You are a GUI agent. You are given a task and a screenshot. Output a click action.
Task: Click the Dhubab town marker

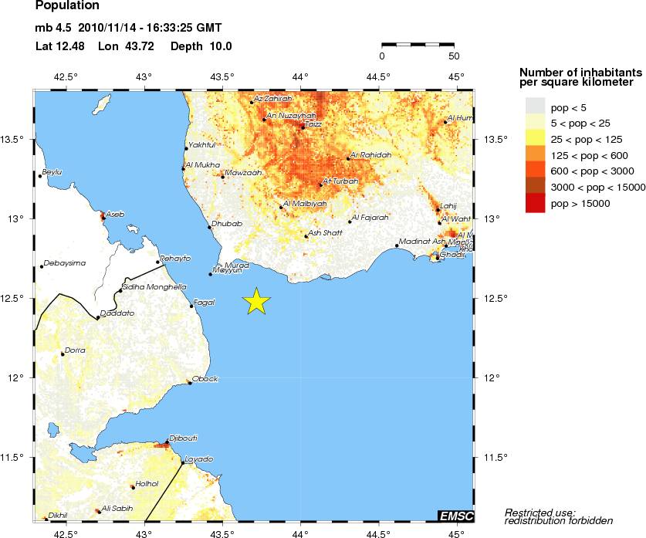tap(209, 227)
